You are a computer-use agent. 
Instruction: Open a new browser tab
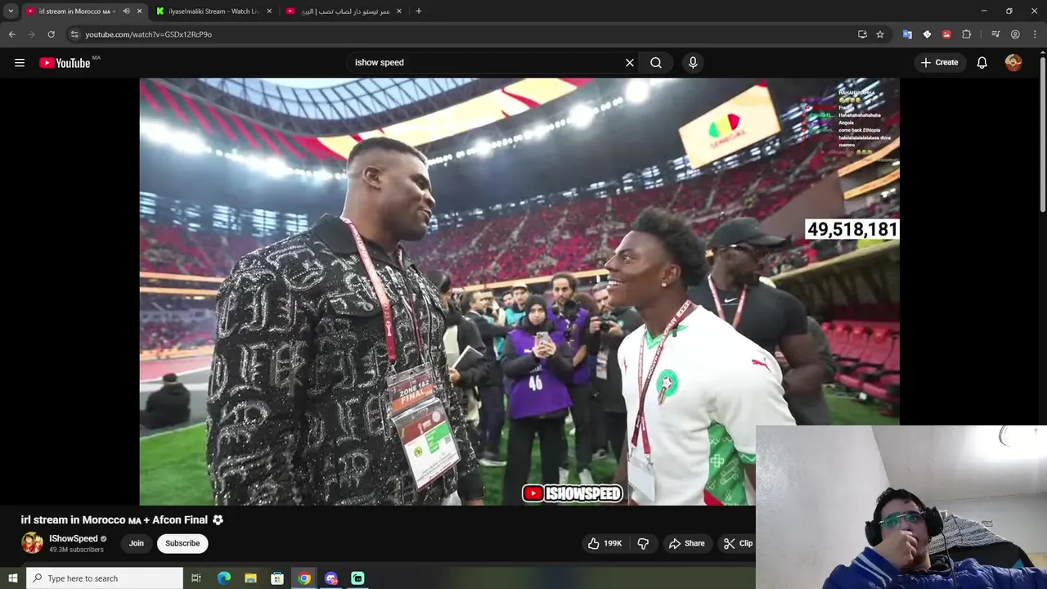click(419, 11)
